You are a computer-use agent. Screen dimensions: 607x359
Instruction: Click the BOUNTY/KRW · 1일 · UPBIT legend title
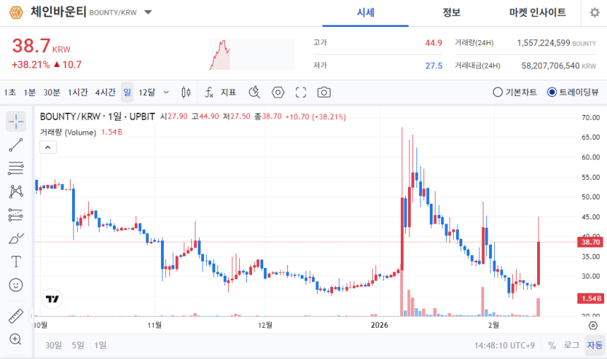[97, 116]
